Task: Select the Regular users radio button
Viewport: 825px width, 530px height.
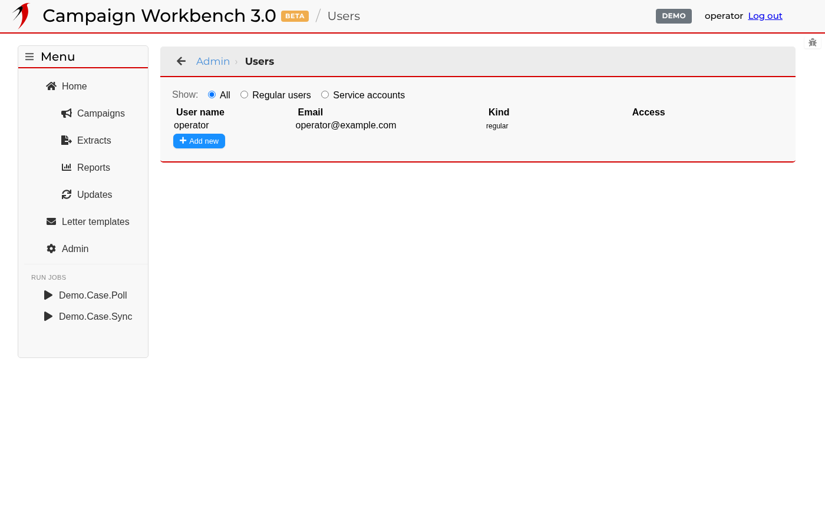Action: 244,95
